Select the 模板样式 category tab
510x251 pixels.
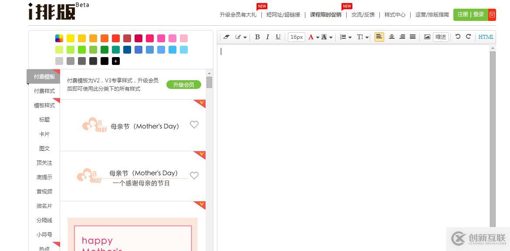pos(44,105)
